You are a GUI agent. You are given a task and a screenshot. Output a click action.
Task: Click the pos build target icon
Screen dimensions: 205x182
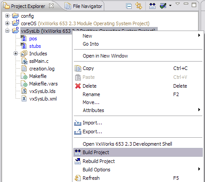[23, 38]
